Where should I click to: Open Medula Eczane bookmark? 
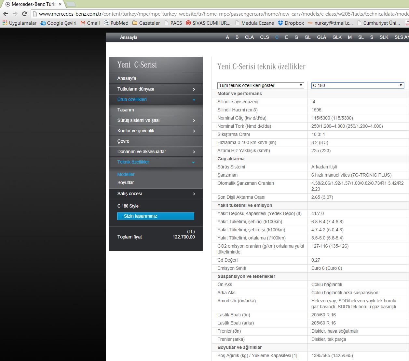[254, 23]
